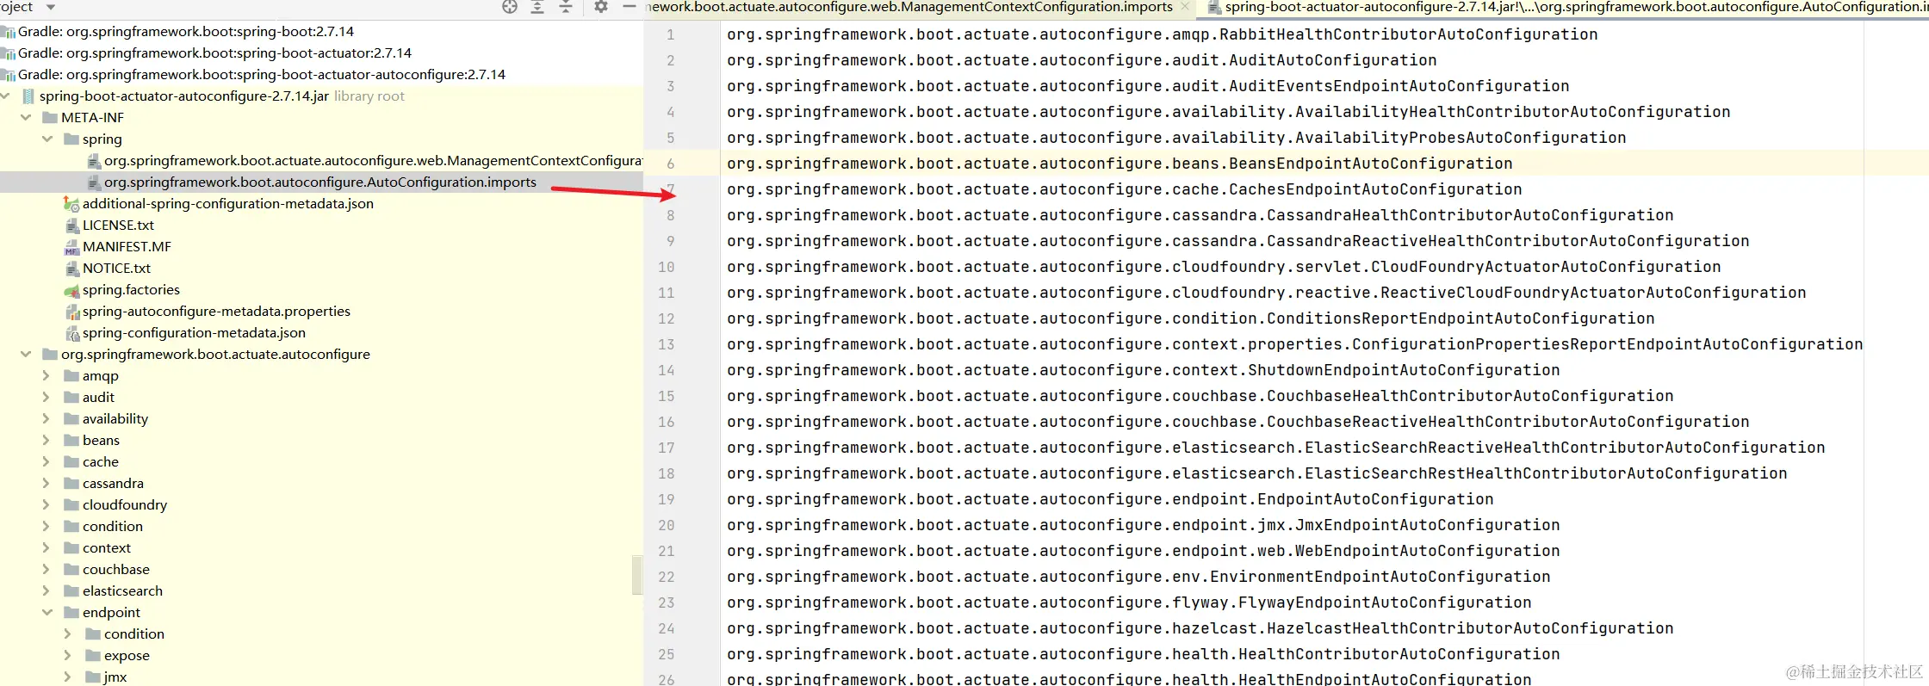Click the Gradle library icon beside spring-boot:2.7.14
The width and height of the screenshot is (1929, 686).
click(x=9, y=33)
